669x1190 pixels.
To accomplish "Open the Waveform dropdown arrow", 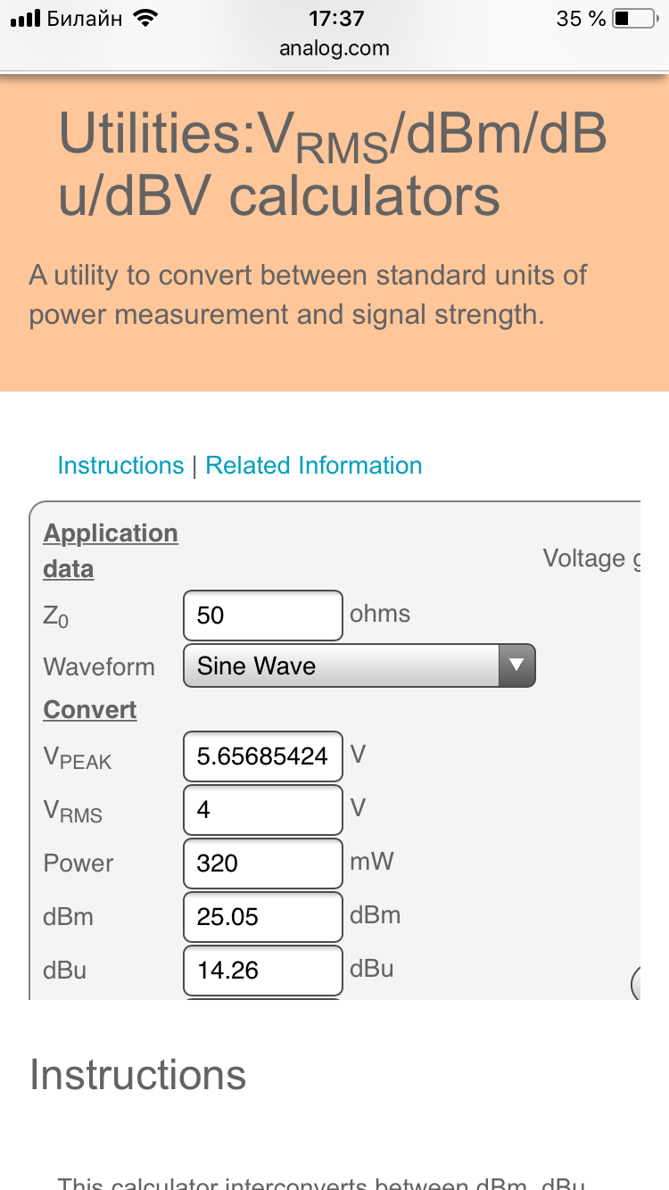I will 516,665.
